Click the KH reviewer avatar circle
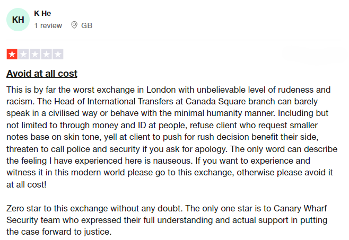 [x=18, y=20]
